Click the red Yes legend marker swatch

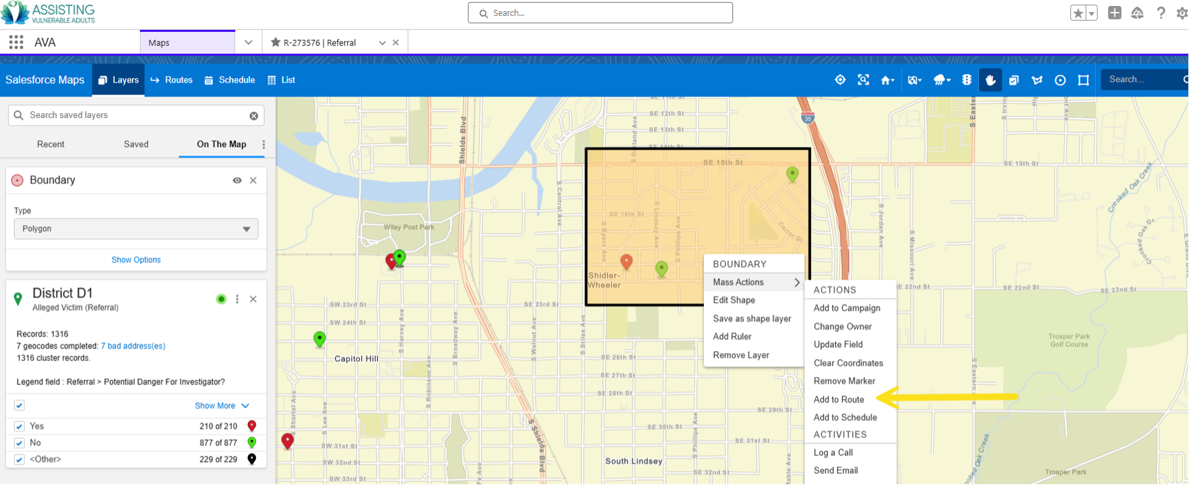click(252, 426)
